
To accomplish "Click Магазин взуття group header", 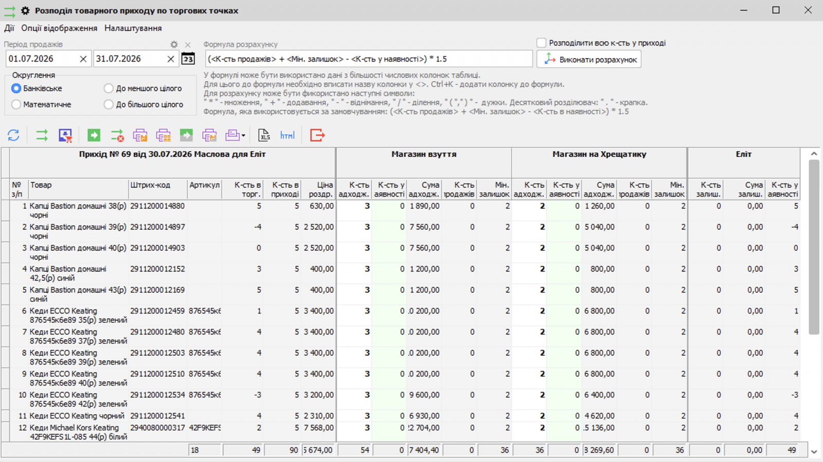I will click(424, 162).
